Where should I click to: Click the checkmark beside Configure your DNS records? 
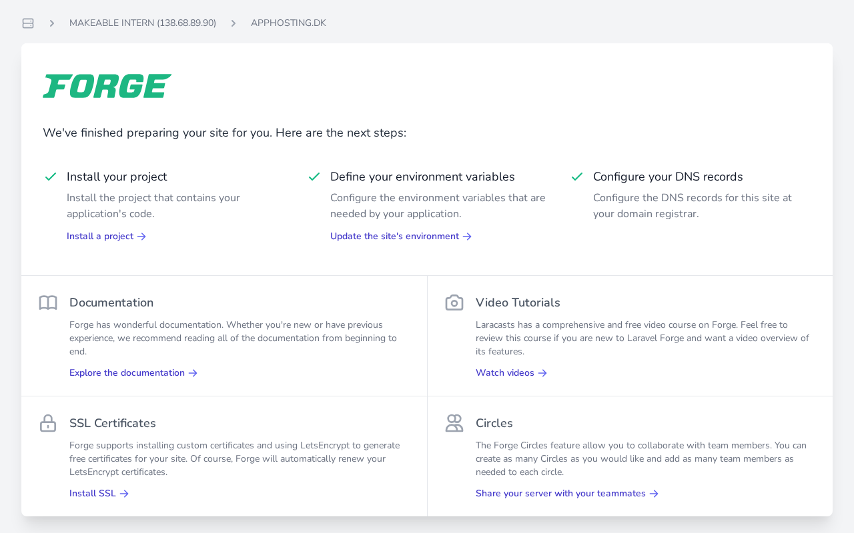point(577,177)
